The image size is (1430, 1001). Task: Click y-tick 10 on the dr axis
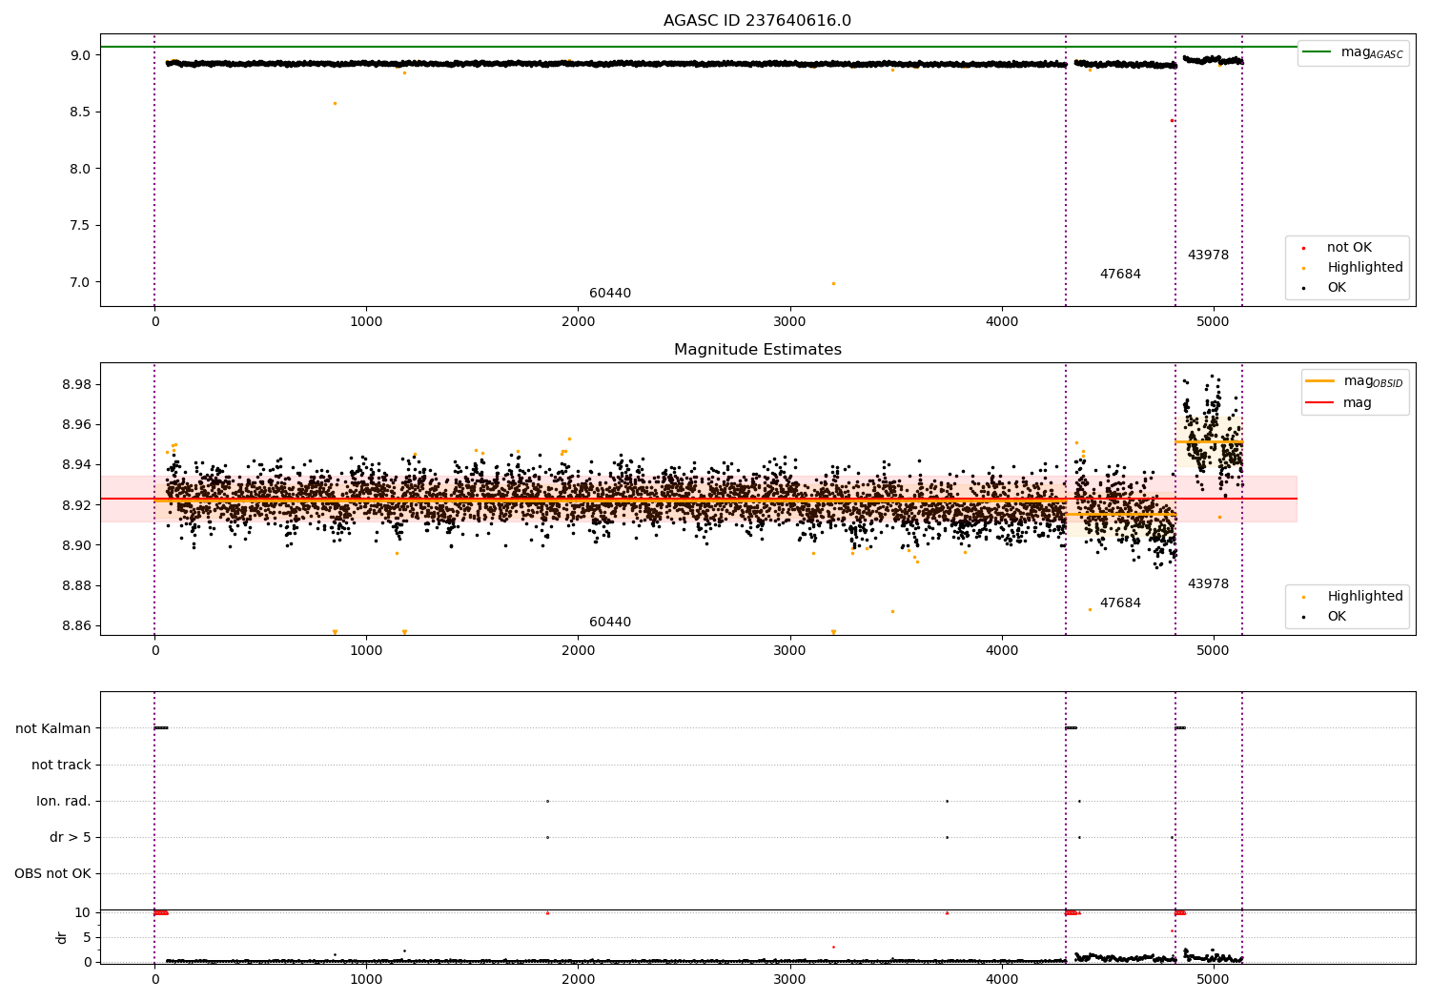coord(83,913)
